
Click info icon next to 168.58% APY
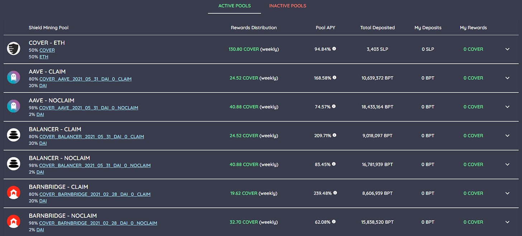coord(334,77)
